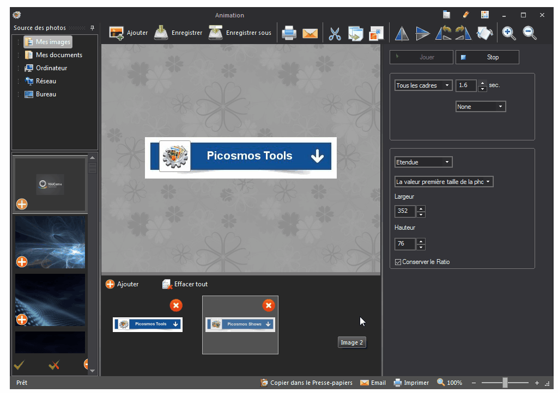Remove the Picosmos Tools frame
This screenshot has width=558, height=393.
coord(176,305)
